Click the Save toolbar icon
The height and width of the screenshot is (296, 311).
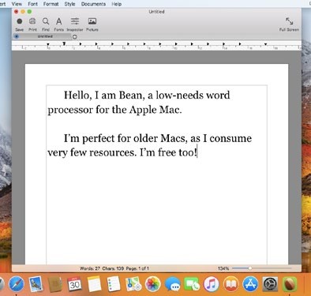point(20,21)
